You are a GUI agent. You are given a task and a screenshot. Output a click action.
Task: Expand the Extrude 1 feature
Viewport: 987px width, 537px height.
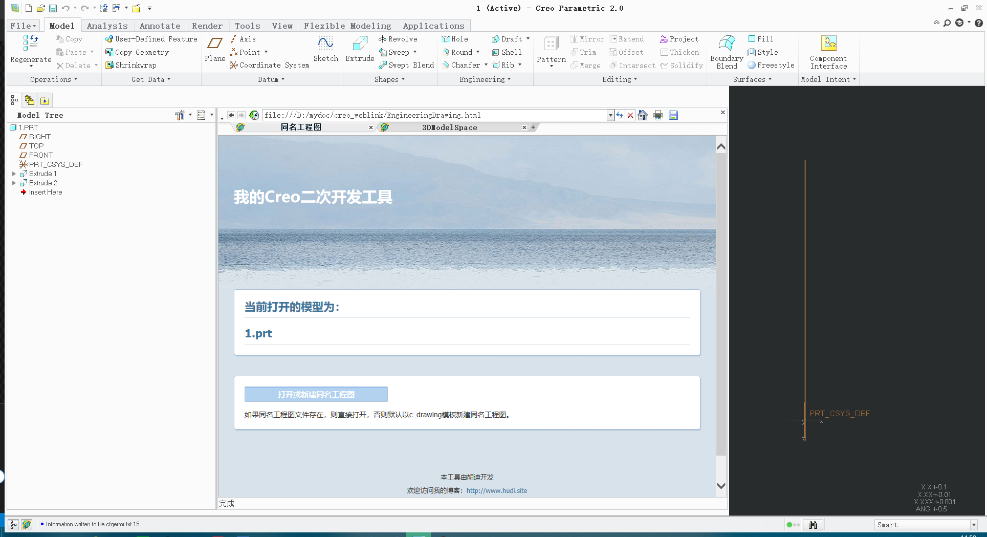pyautogui.click(x=14, y=174)
